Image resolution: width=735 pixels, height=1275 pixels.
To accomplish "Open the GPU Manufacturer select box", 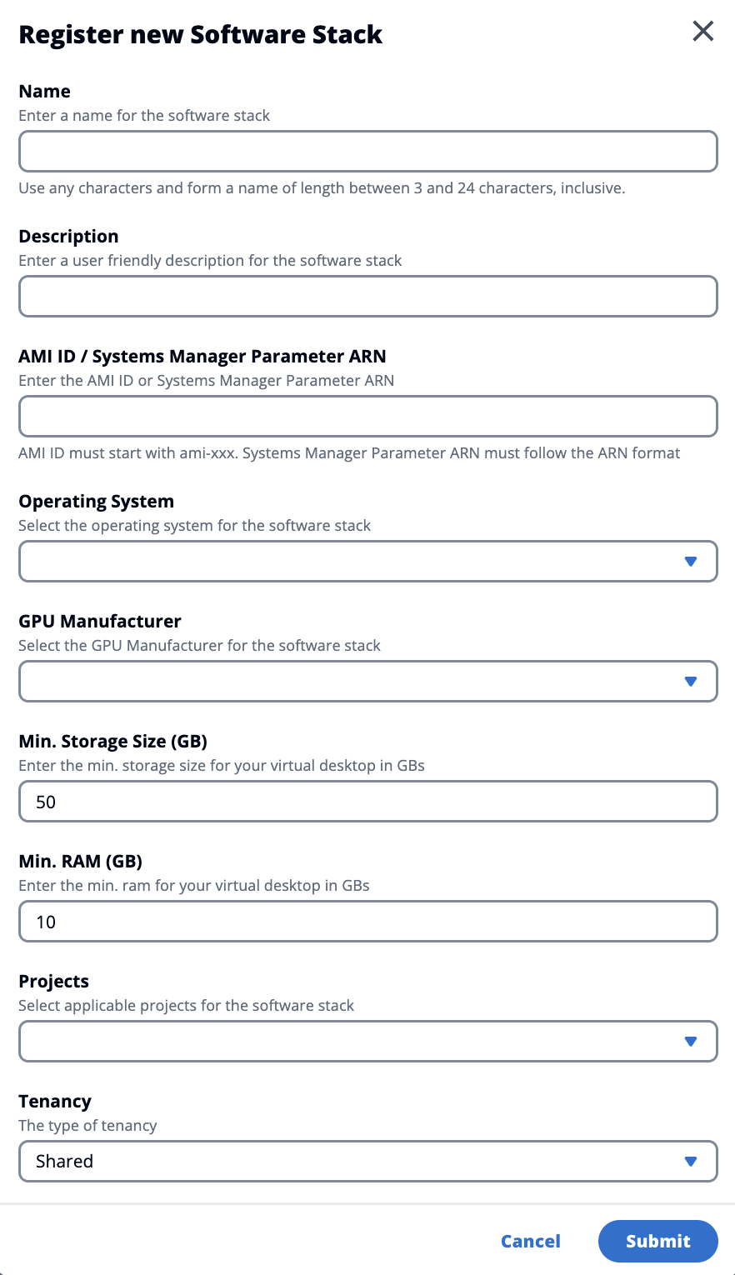I will click(350, 682).
